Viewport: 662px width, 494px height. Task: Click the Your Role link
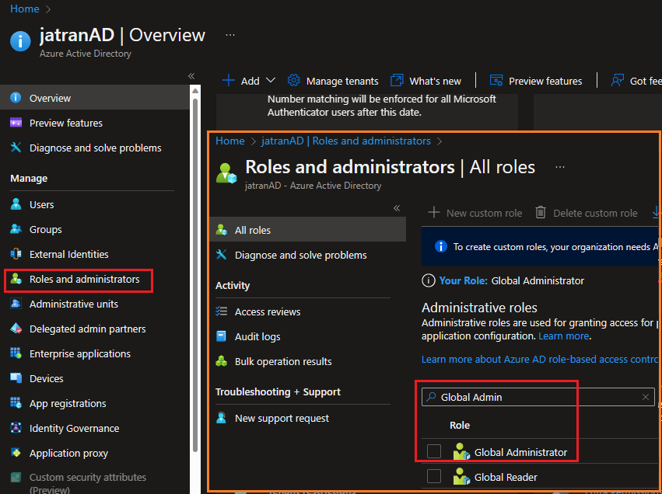coord(463,280)
